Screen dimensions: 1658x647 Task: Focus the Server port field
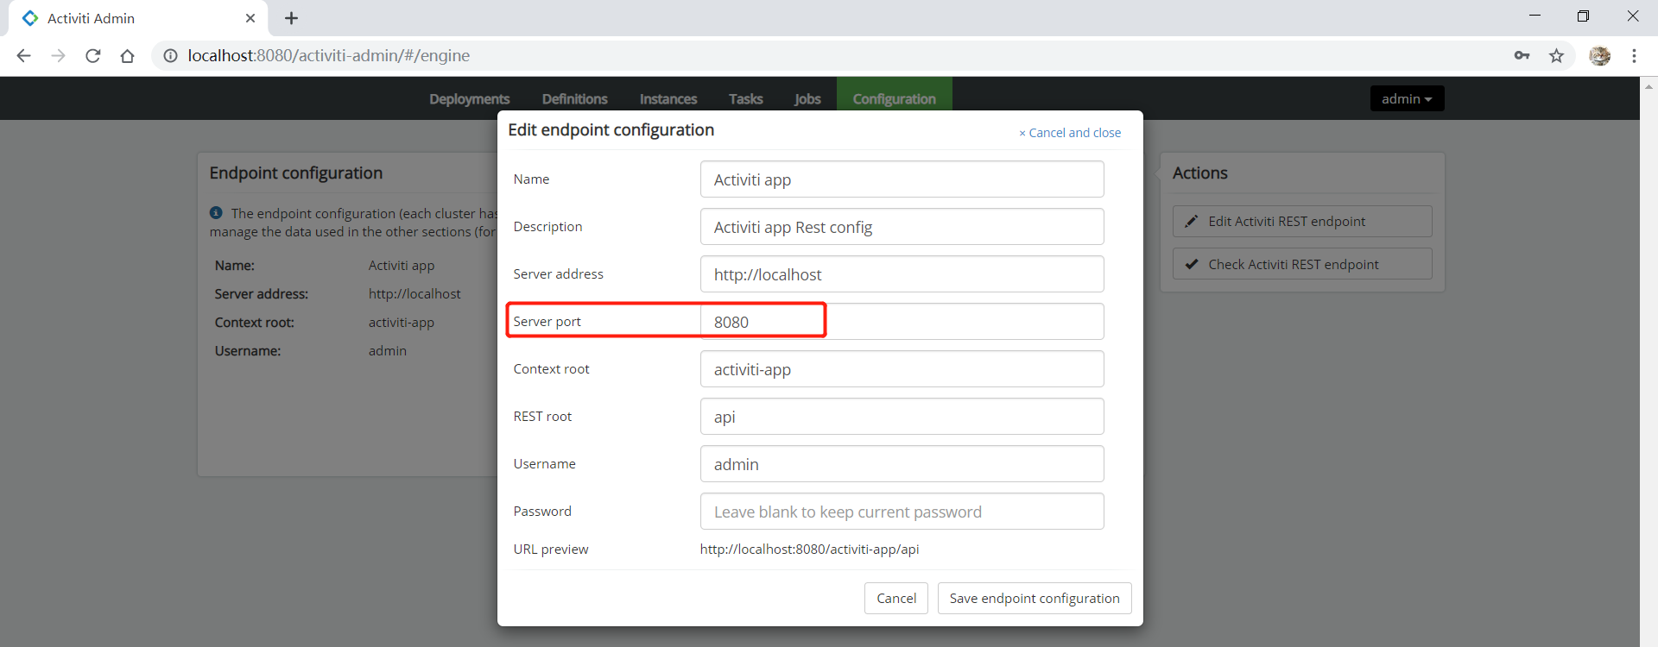(902, 322)
